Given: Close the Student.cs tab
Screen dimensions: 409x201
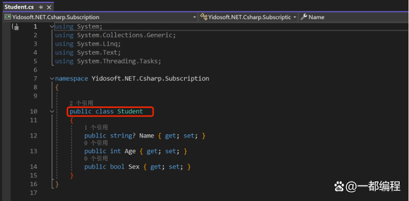Looking at the screenshot, I should [49, 7].
